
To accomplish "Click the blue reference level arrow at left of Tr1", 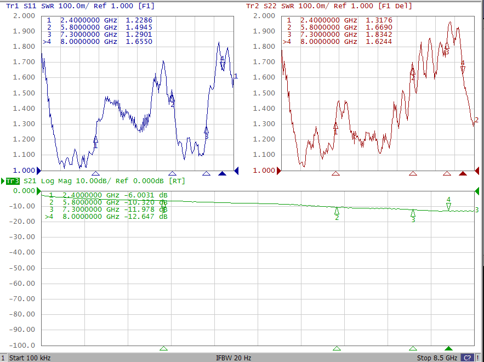I will coord(38,171).
